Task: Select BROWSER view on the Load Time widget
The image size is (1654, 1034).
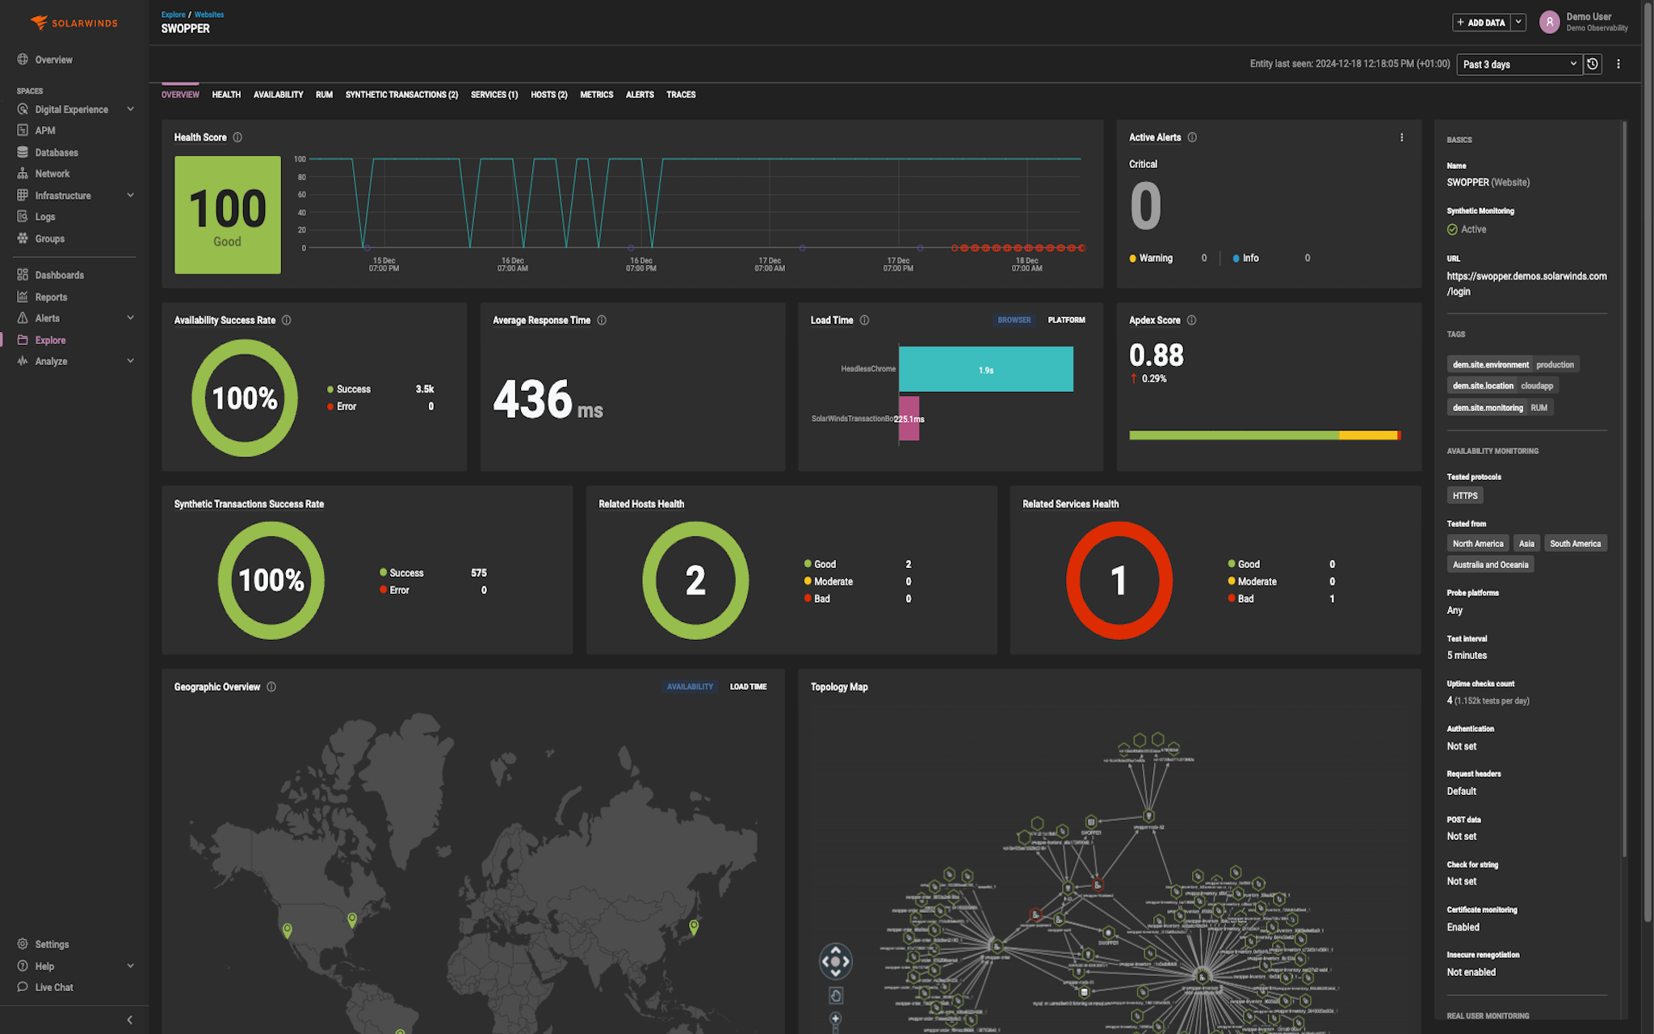Action: coord(1014,320)
